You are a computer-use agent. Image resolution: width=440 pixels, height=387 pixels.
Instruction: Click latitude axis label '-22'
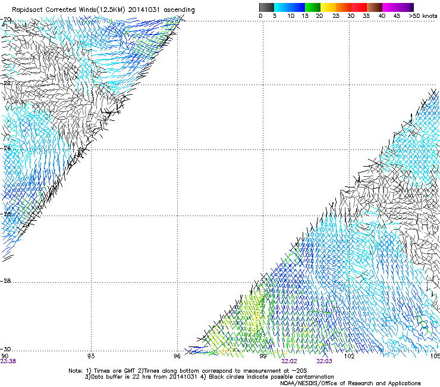pyautogui.click(x=5, y=83)
